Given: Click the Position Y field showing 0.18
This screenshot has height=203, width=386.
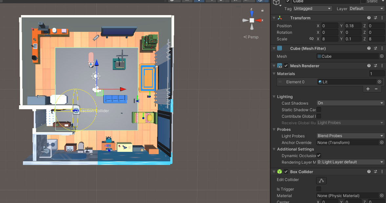Looking at the screenshot, I should pyautogui.click(x=353, y=26).
